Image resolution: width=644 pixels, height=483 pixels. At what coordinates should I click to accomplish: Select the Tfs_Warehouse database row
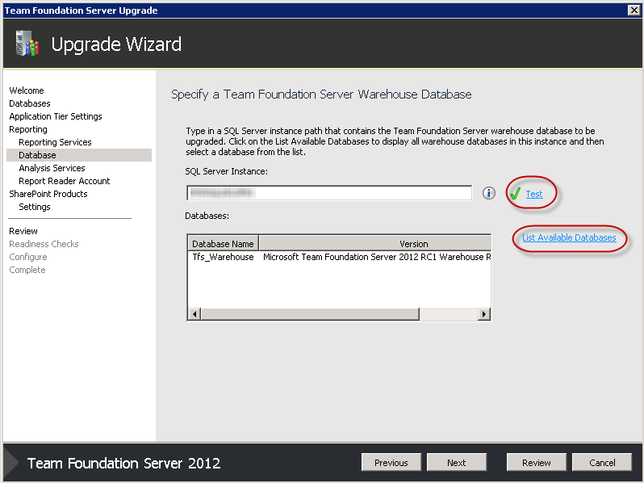tap(339, 257)
